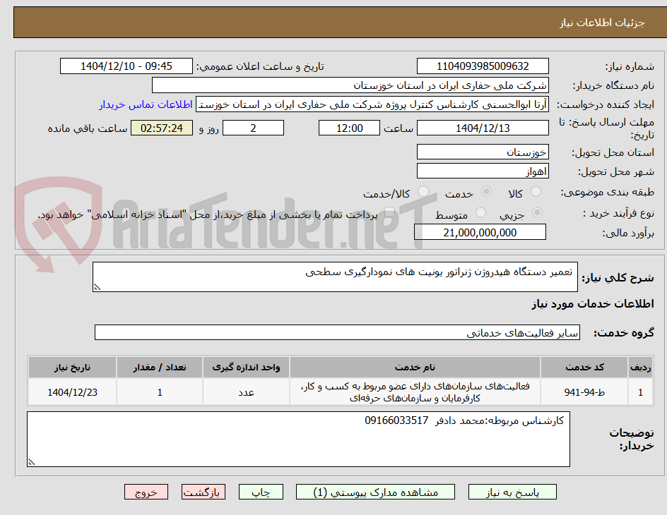Click the واحد اندازه گیری column header
Viewport: 667px width, 515px height.
click(x=246, y=368)
